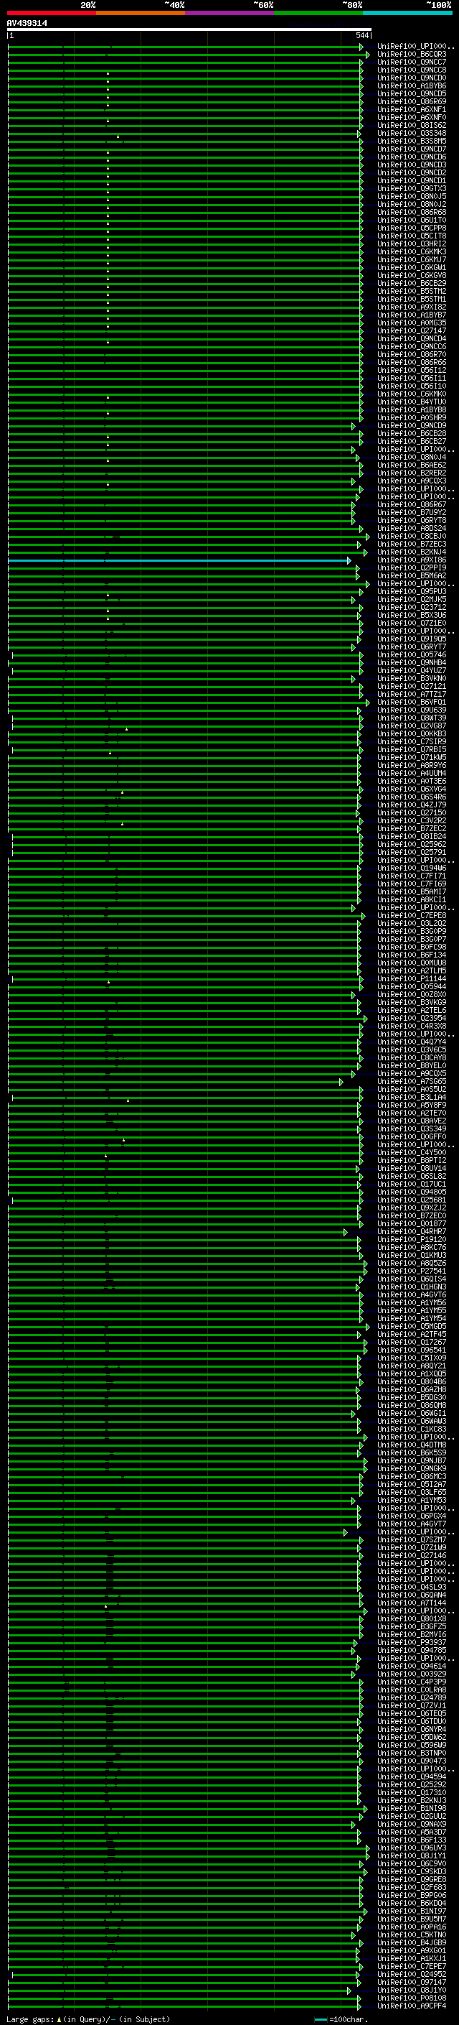Viewport: 459px width, 2025px height.
Task: Select hit UniRef100_Q4YUZ7
Action: [412, 672]
